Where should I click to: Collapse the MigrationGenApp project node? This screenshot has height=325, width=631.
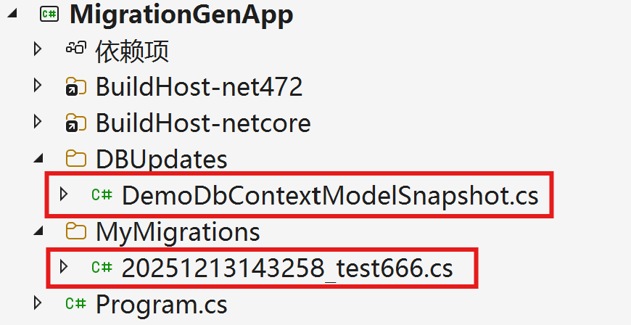pos(14,15)
